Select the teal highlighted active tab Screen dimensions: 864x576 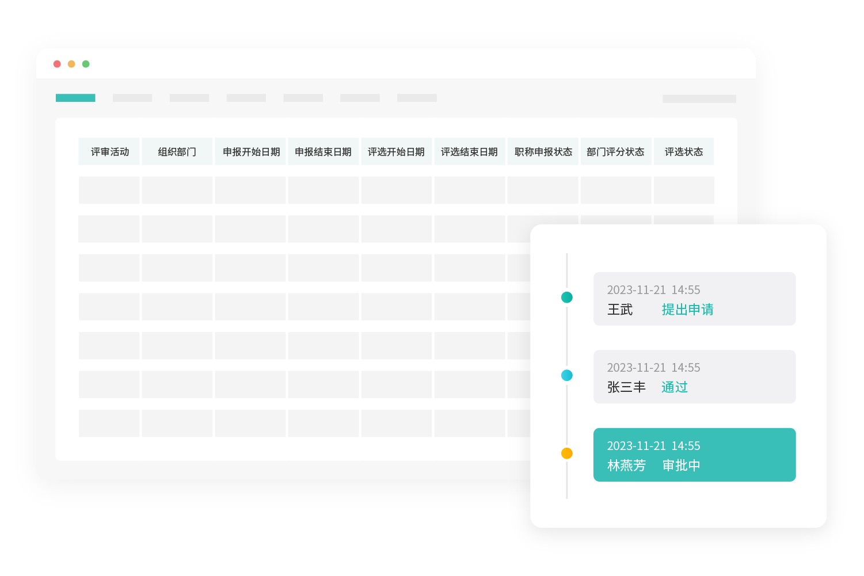[x=75, y=98]
